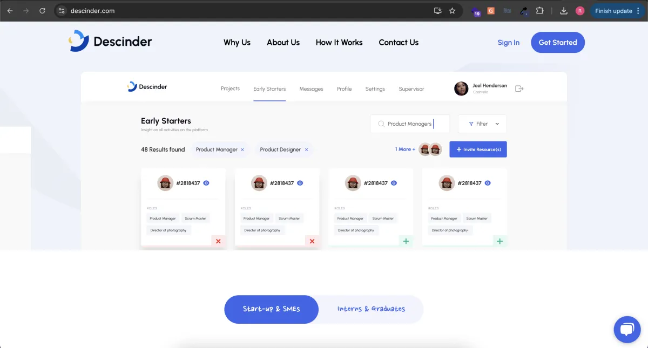Screen dimensions: 648x348
Task: Select the Early Starters tab
Action: coord(269,88)
